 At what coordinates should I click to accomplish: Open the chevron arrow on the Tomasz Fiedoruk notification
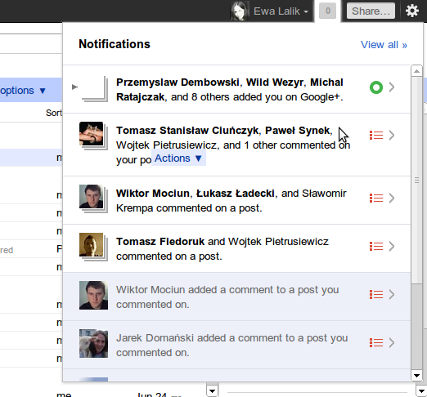[392, 246]
